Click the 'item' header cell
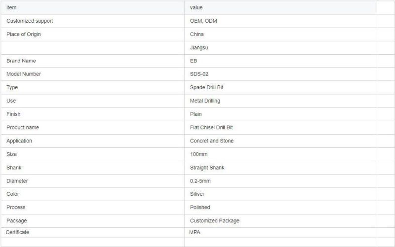 pos(12,7)
